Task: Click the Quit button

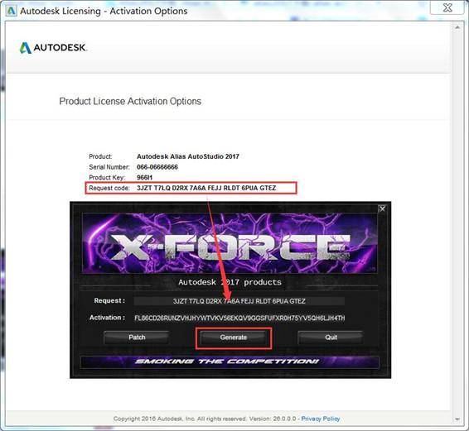Action: tap(331, 338)
